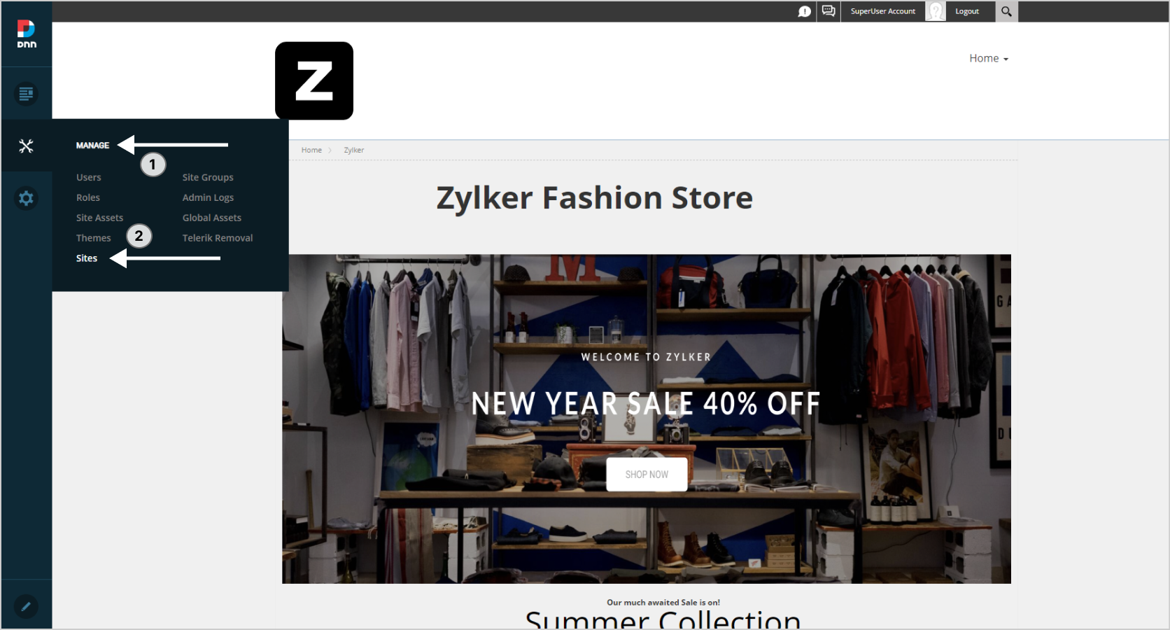Click the Edit pencil icon at the bottom

(x=26, y=606)
